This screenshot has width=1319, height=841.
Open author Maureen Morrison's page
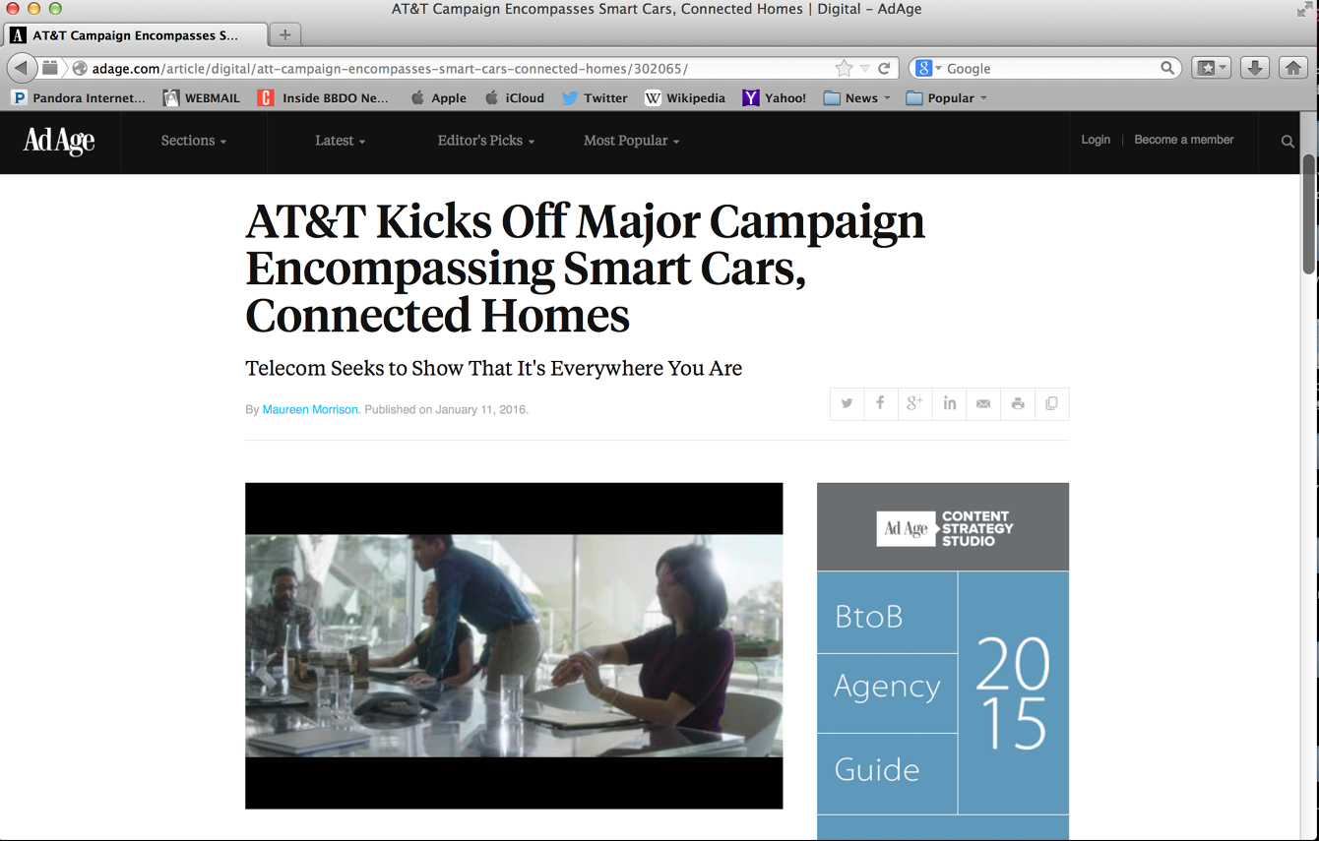[310, 409]
